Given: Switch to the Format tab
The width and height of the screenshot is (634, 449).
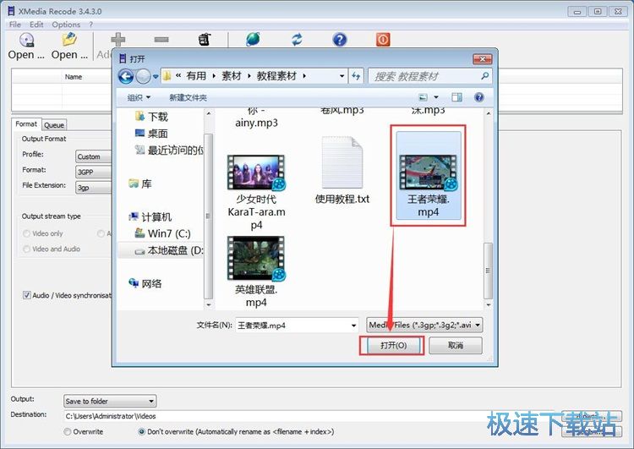Looking at the screenshot, I should [x=26, y=123].
